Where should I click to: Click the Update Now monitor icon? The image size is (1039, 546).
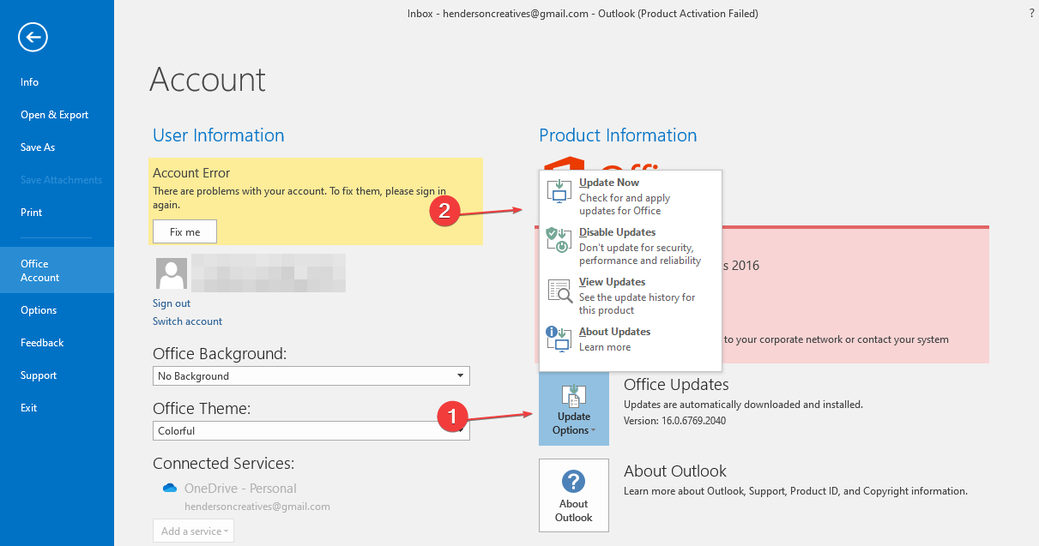pos(559,191)
